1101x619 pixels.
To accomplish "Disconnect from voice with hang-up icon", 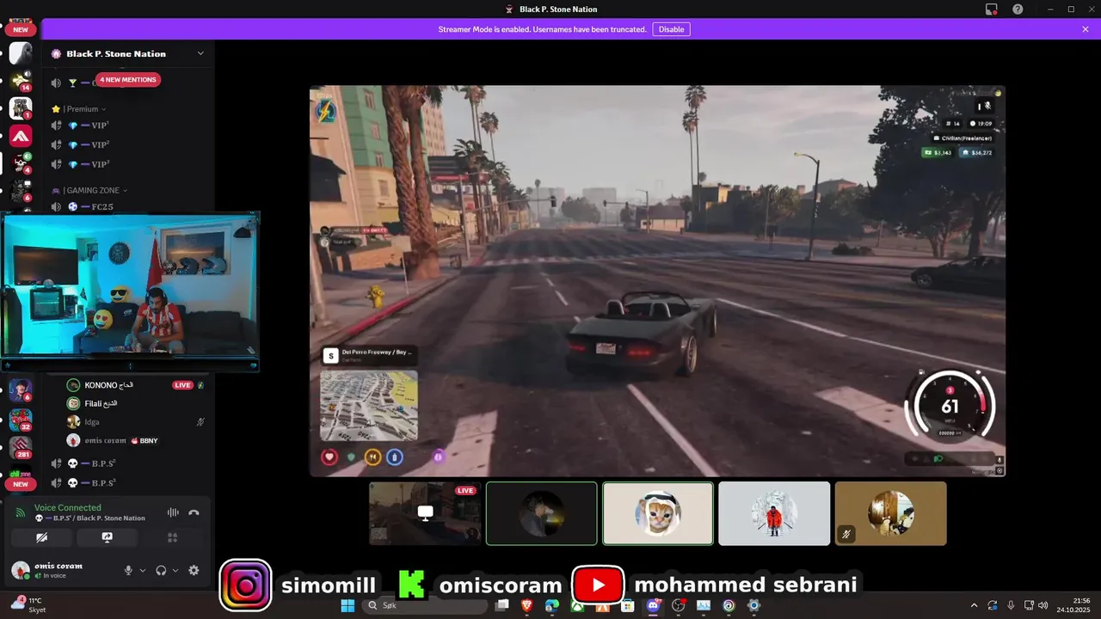I will [194, 512].
